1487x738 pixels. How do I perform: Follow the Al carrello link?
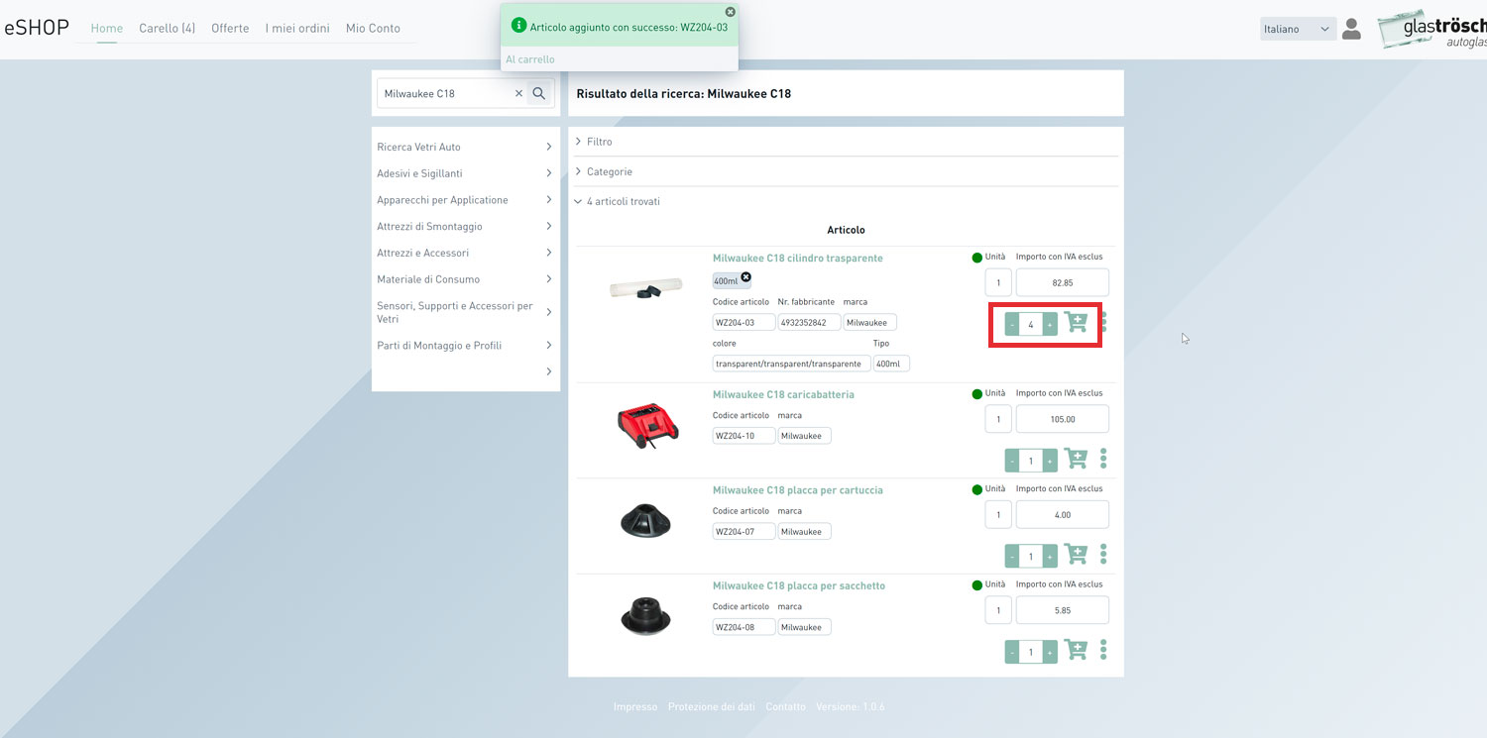click(530, 59)
